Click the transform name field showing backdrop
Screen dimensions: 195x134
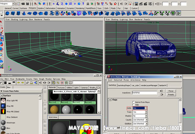click(x=145, y=93)
